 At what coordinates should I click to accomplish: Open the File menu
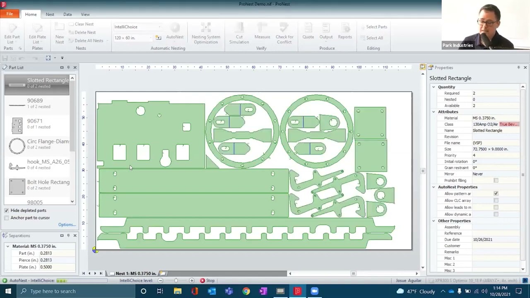[x=10, y=14]
